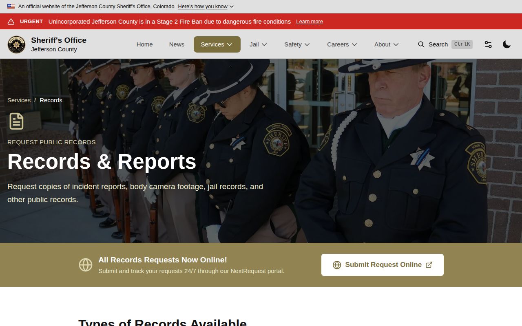Click the Records & Reports heading
The image size is (522, 326).
(x=102, y=162)
